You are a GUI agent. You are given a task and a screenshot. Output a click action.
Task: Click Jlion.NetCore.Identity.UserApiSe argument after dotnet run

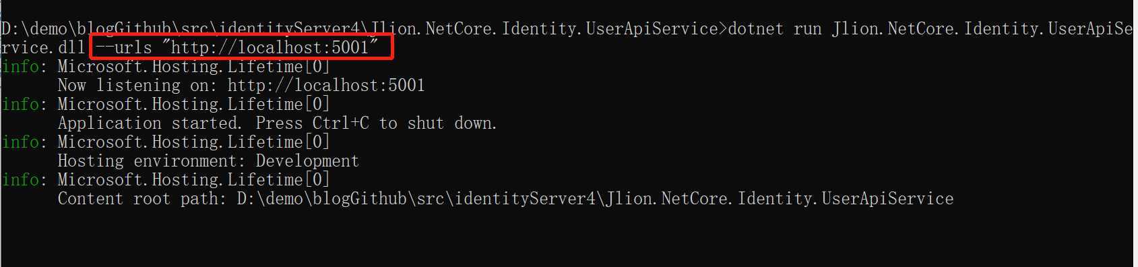pyautogui.click(x=982, y=29)
